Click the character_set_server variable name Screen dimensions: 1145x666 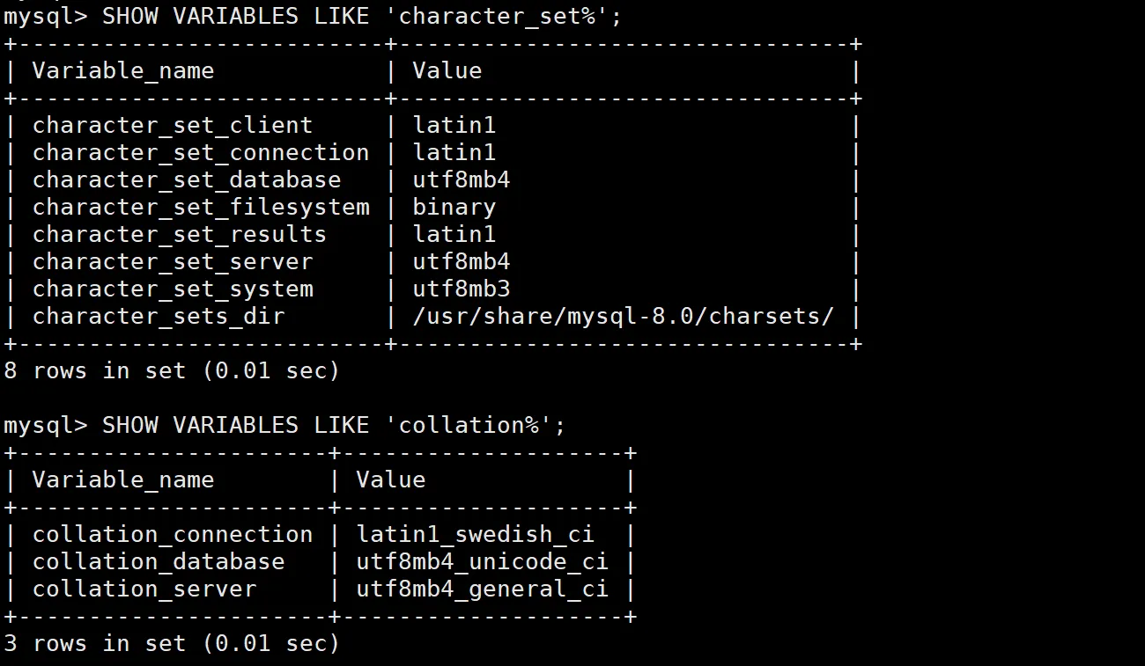tap(173, 262)
